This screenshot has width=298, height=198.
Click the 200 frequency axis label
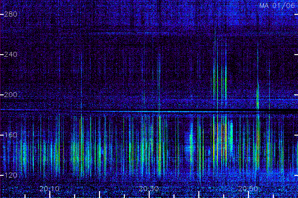11,95
